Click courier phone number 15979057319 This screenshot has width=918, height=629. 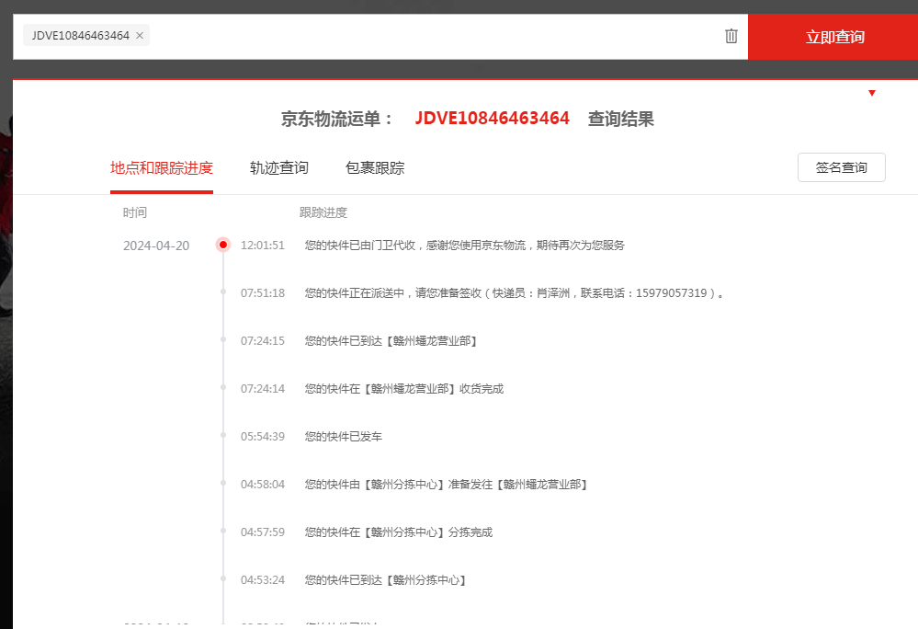[x=672, y=292]
